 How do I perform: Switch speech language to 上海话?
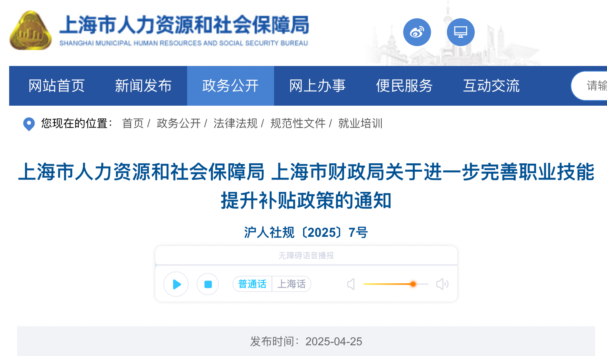click(x=291, y=284)
